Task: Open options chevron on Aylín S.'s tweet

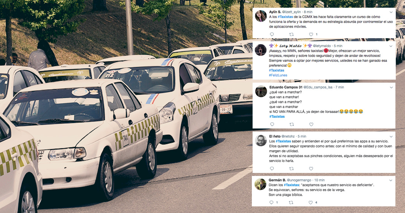Action: click(391, 12)
